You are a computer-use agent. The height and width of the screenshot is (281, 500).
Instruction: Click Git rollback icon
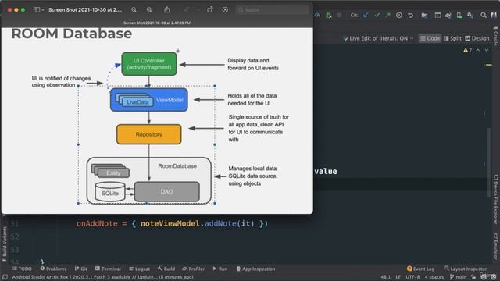[410, 15]
